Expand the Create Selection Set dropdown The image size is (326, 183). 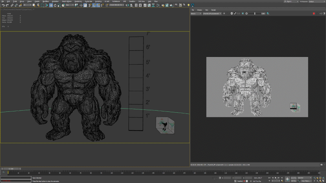pyautogui.click(x=117, y=5)
